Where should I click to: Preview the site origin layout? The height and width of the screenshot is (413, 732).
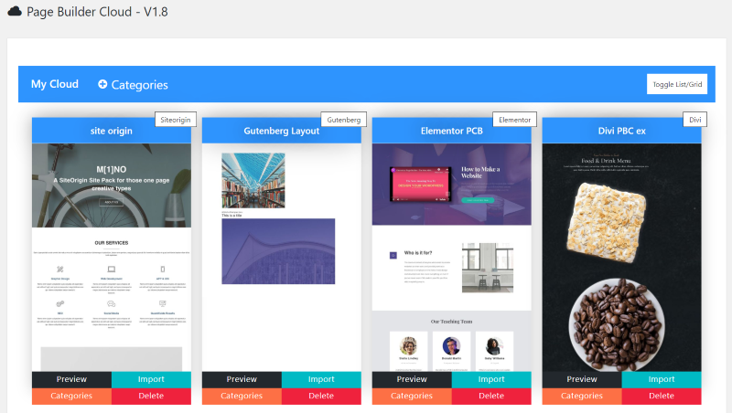click(x=71, y=379)
